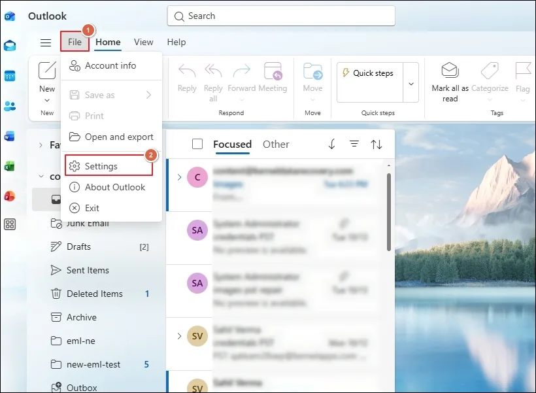Open the Calendar app in sidebar

10,76
